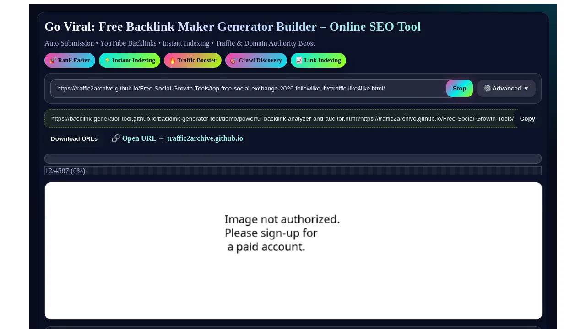Click the chain link icon beside Open URL
The height and width of the screenshot is (329, 586).
click(x=116, y=138)
